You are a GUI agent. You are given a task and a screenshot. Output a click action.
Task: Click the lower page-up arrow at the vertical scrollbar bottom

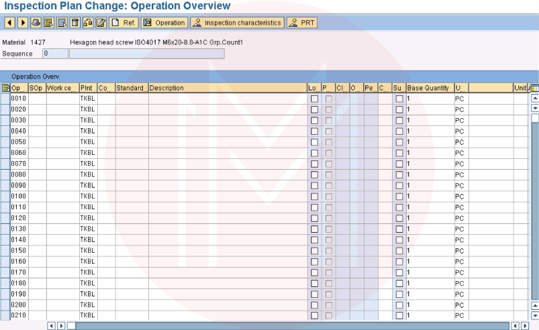pyautogui.click(x=535, y=305)
